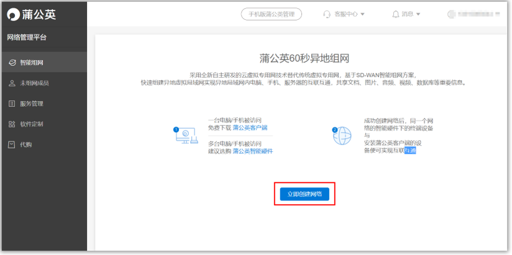This screenshot has height=255, width=512.
Task: Open the blurred account name menu
Action: [x=478, y=14]
